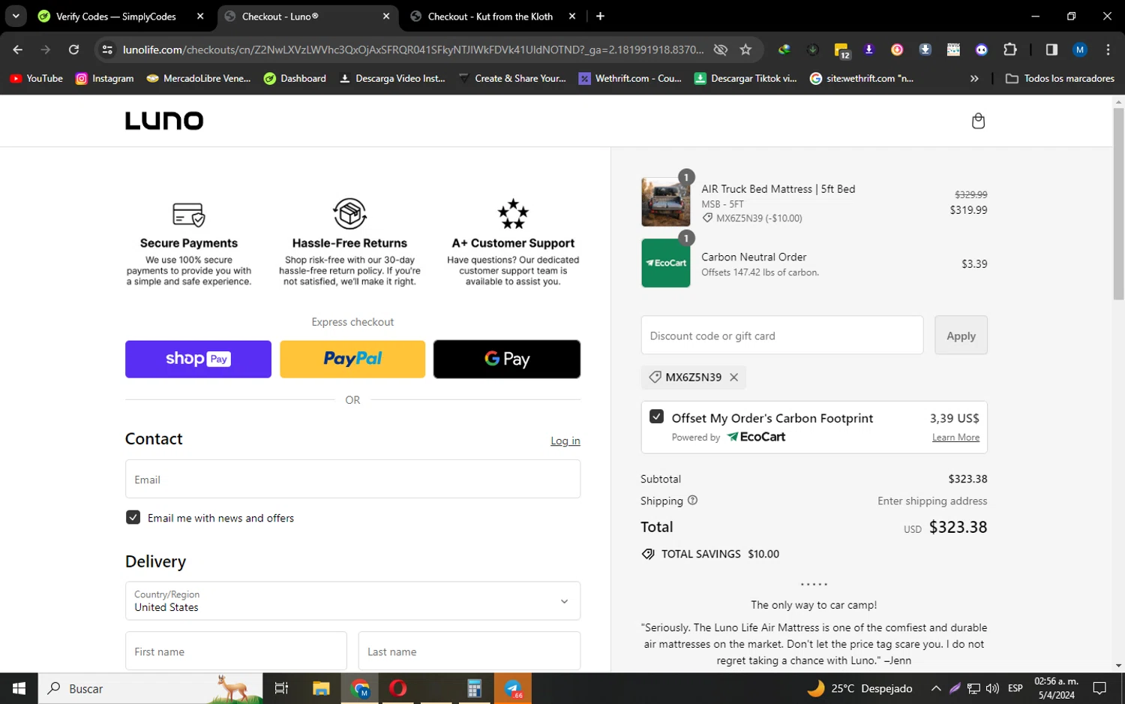1125x704 pixels.
Task: Expand the Country/Region dropdown
Action: point(352,601)
